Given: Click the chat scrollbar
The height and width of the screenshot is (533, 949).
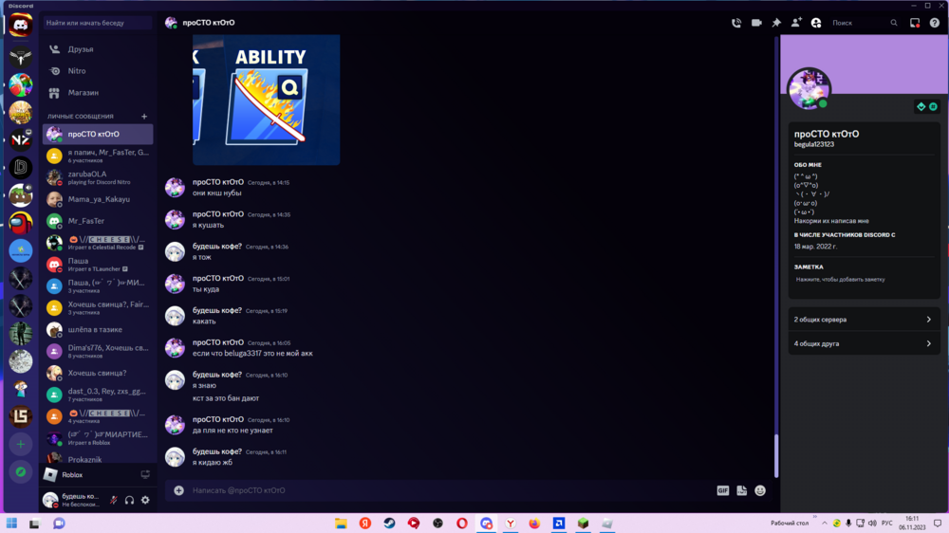Looking at the screenshot, I should tap(776, 457).
